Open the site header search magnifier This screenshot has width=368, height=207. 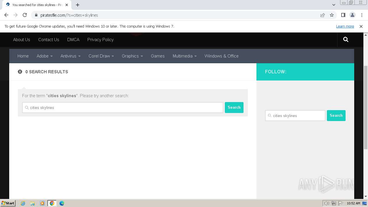pyautogui.click(x=346, y=40)
